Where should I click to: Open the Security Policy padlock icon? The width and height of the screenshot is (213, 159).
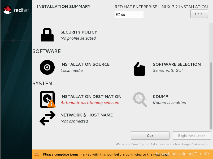coord(47,35)
